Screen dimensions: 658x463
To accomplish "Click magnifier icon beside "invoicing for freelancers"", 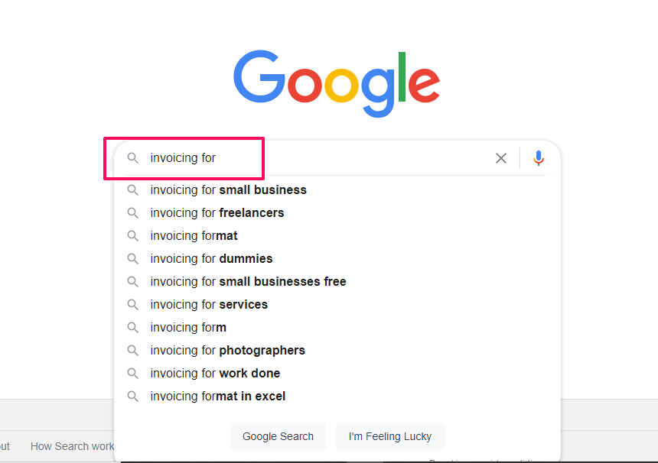I will (x=133, y=213).
